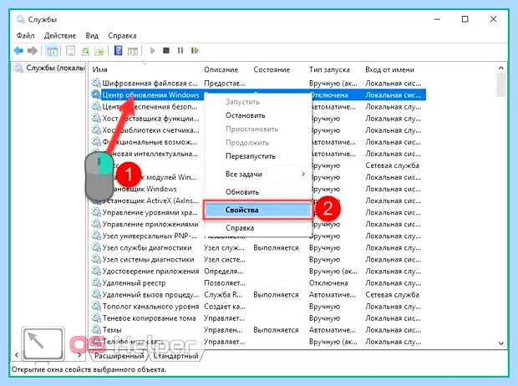Select the Узел службы диагностики service
This screenshot has width=518, height=386.
click(259, 247)
